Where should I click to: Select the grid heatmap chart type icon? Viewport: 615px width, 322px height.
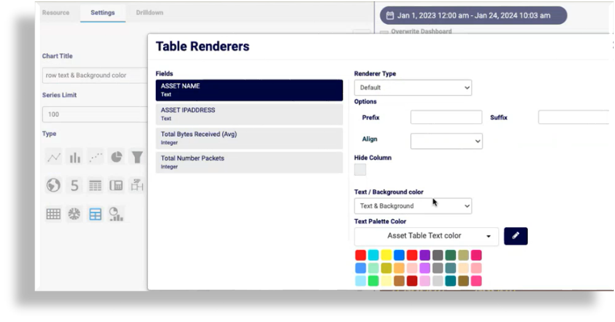(x=54, y=214)
